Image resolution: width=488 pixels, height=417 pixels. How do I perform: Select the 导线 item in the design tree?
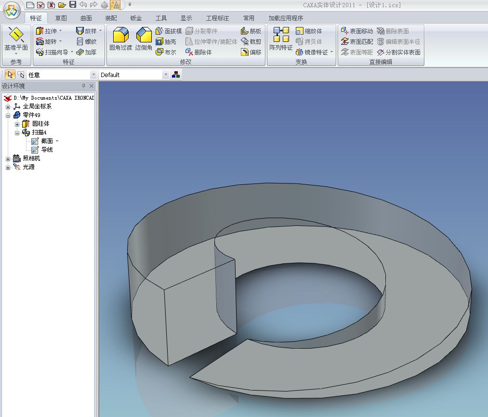coord(47,150)
